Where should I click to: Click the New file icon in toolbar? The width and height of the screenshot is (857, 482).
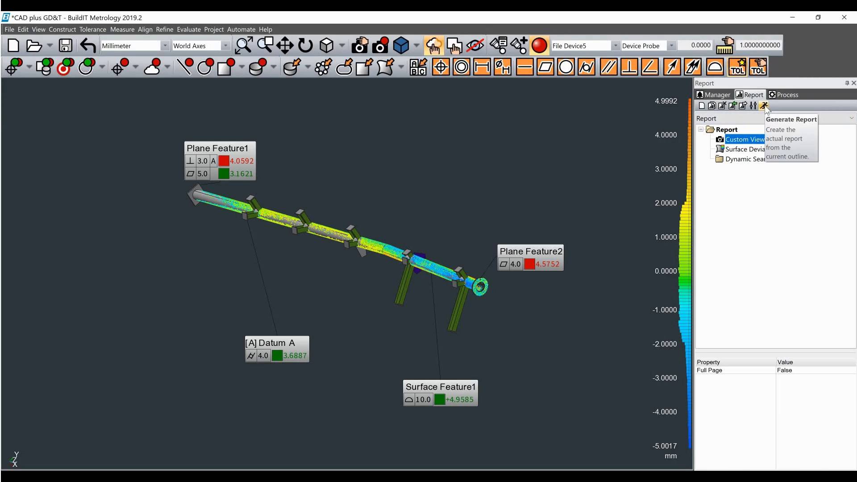tap(13, 46)
